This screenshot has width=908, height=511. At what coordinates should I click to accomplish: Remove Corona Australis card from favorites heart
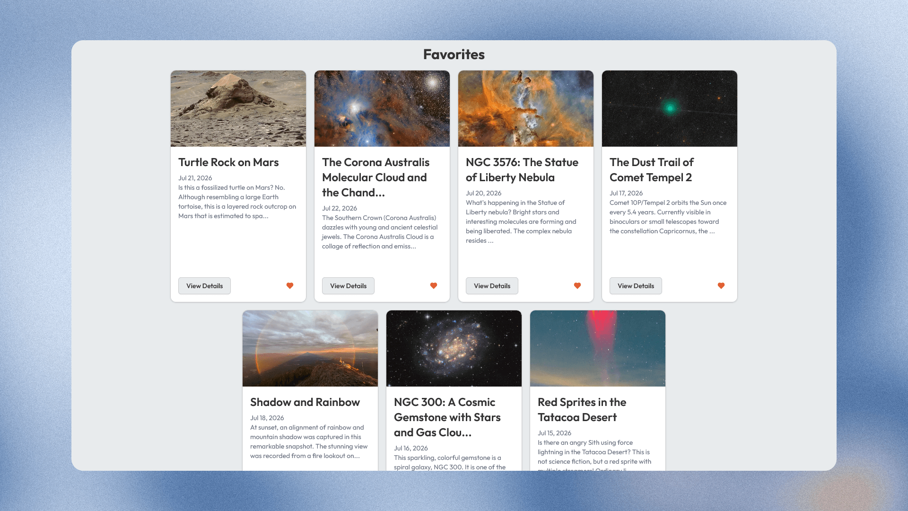coord(434,286)
